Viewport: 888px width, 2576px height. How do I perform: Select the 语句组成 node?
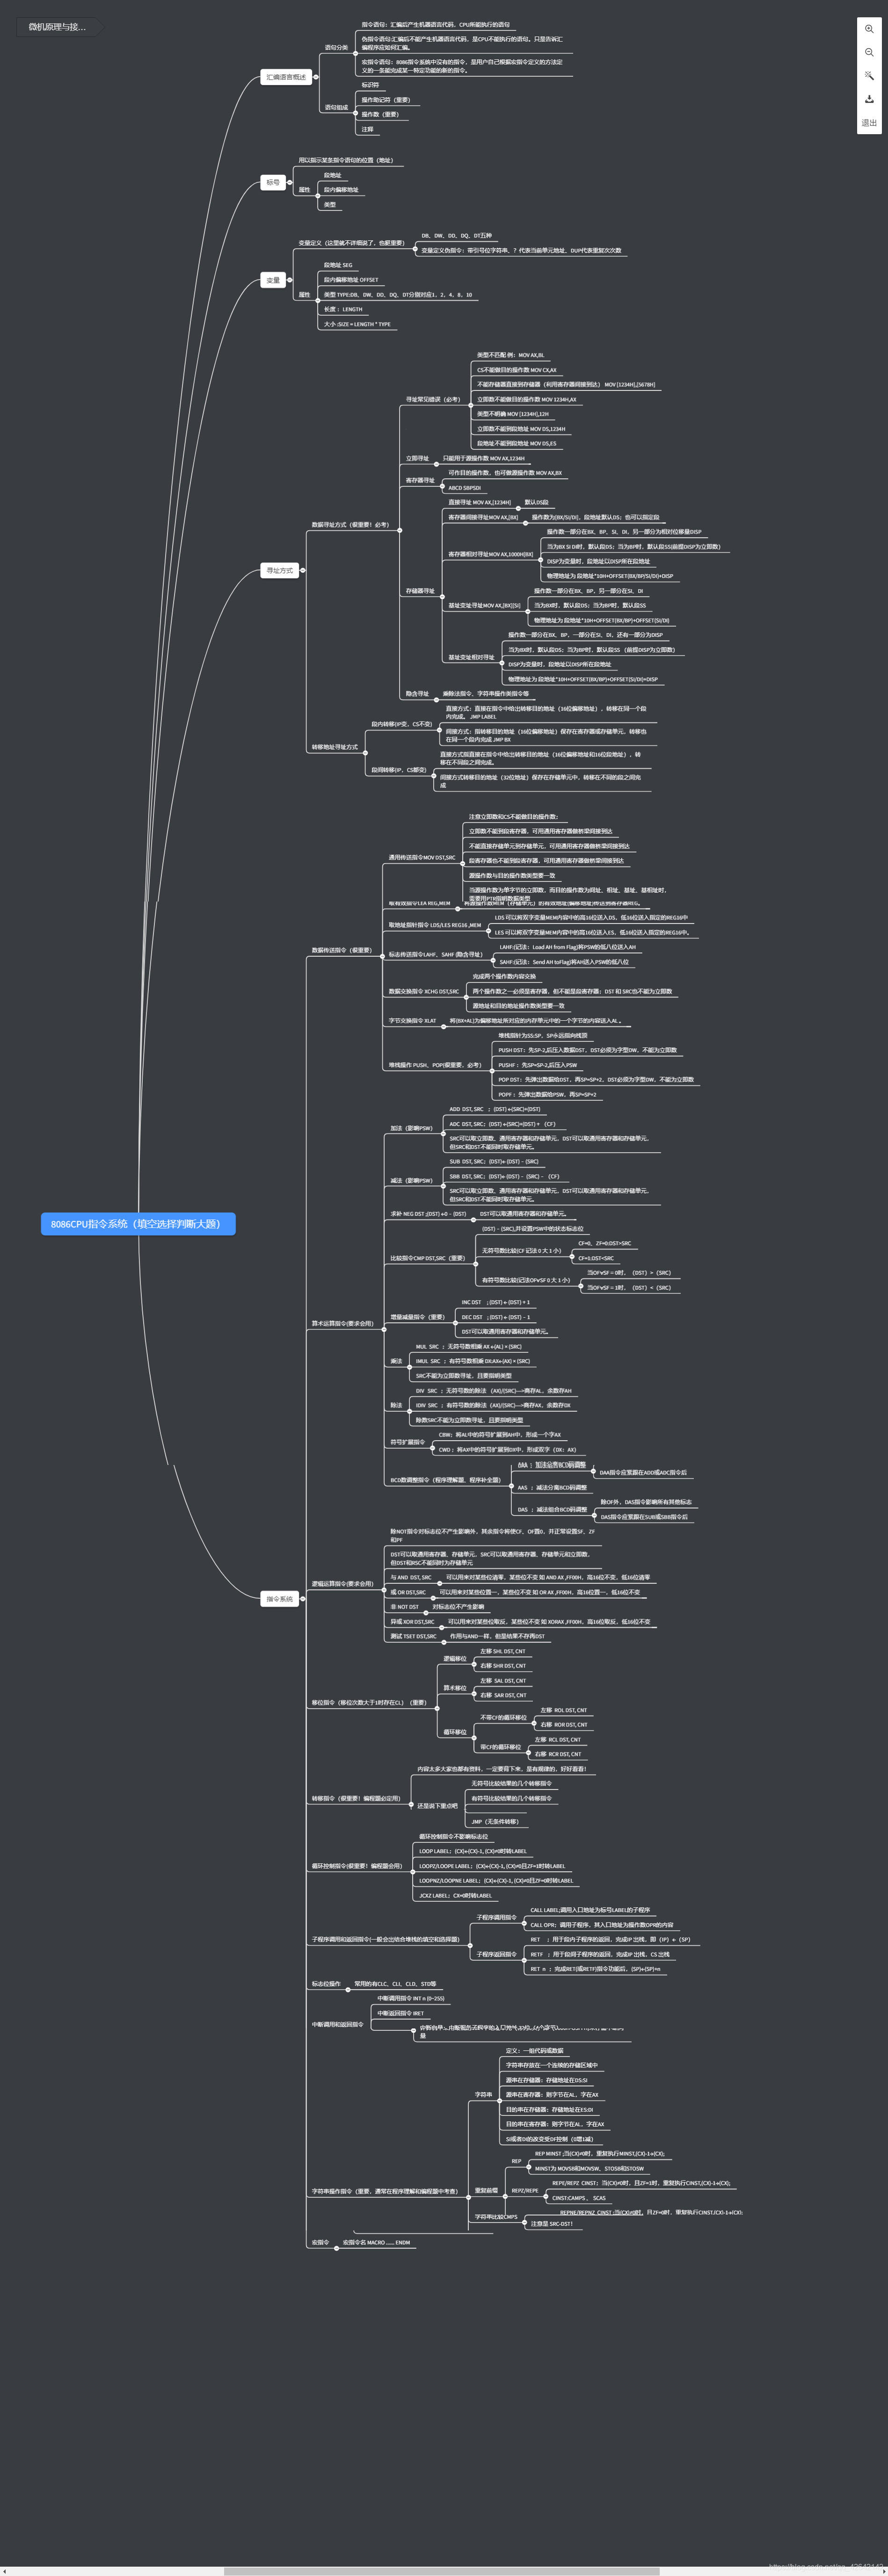(336, 107)
